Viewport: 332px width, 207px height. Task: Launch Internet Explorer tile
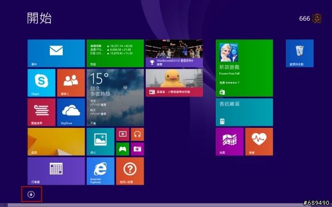(x=100, y=171)
